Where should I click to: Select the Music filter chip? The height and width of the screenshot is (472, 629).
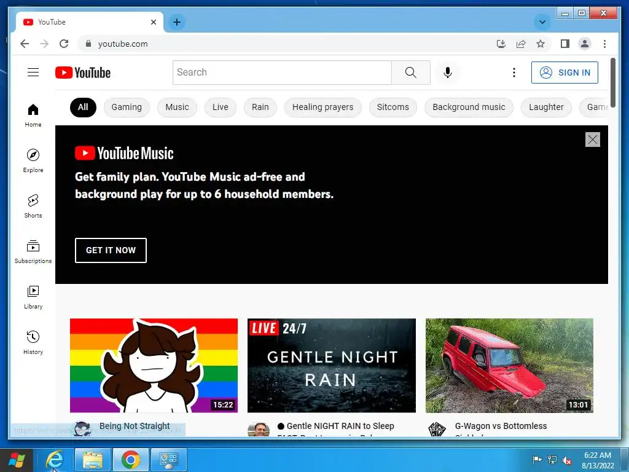point(178,107)
